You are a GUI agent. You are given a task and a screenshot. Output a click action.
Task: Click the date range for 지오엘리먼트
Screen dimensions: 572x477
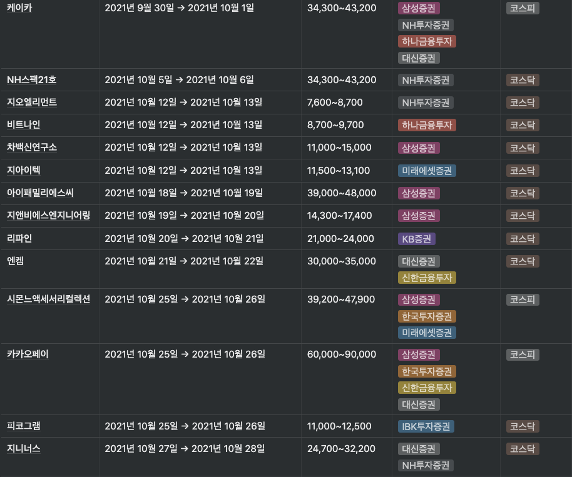click(x=183, y=103)
